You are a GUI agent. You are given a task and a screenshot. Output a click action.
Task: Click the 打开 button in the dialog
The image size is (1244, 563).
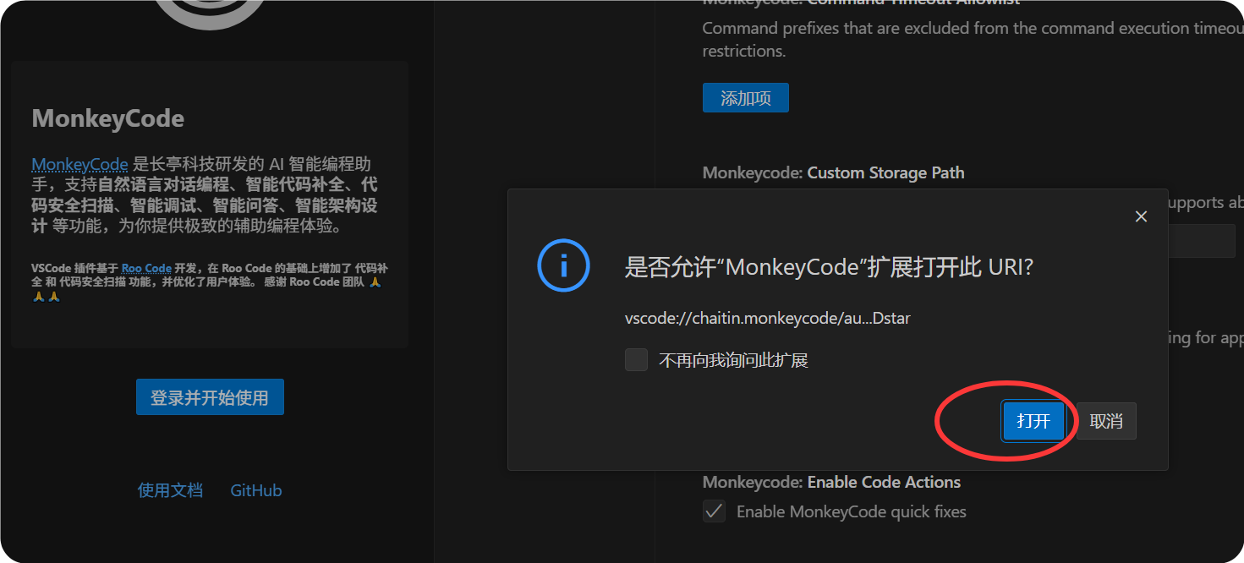pos(1033,421)
